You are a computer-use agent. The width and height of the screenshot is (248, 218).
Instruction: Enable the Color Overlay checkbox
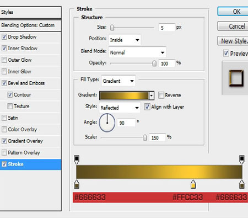point(4,130)
